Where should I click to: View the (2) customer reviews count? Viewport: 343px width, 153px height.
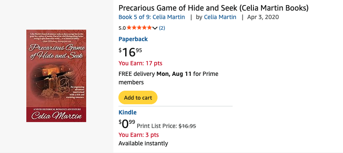click(162, 28)
